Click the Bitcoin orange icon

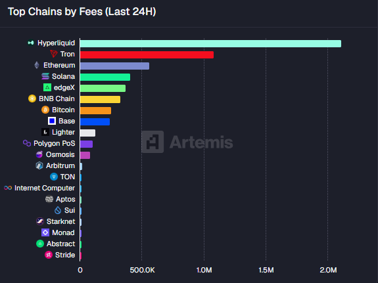(x=45, y=110)
